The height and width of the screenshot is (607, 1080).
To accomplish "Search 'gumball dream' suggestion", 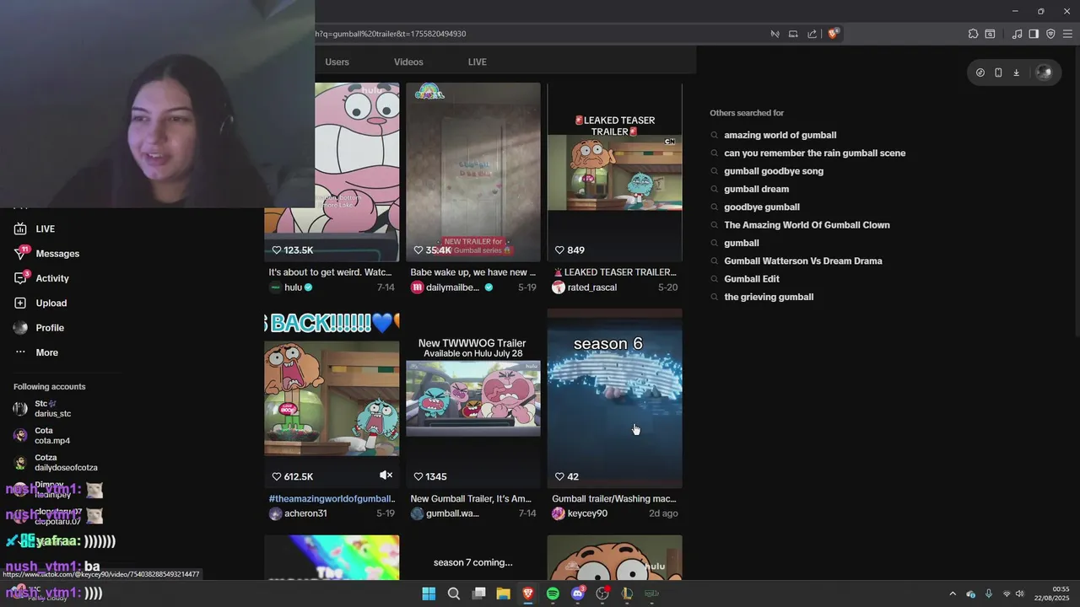I will point(756,190).
